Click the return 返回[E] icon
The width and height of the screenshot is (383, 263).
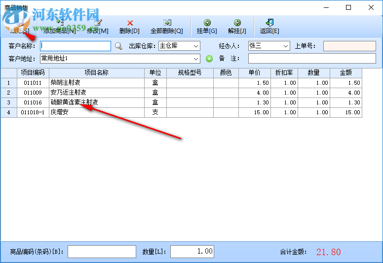pyautogui.click(x=269, y=23)
